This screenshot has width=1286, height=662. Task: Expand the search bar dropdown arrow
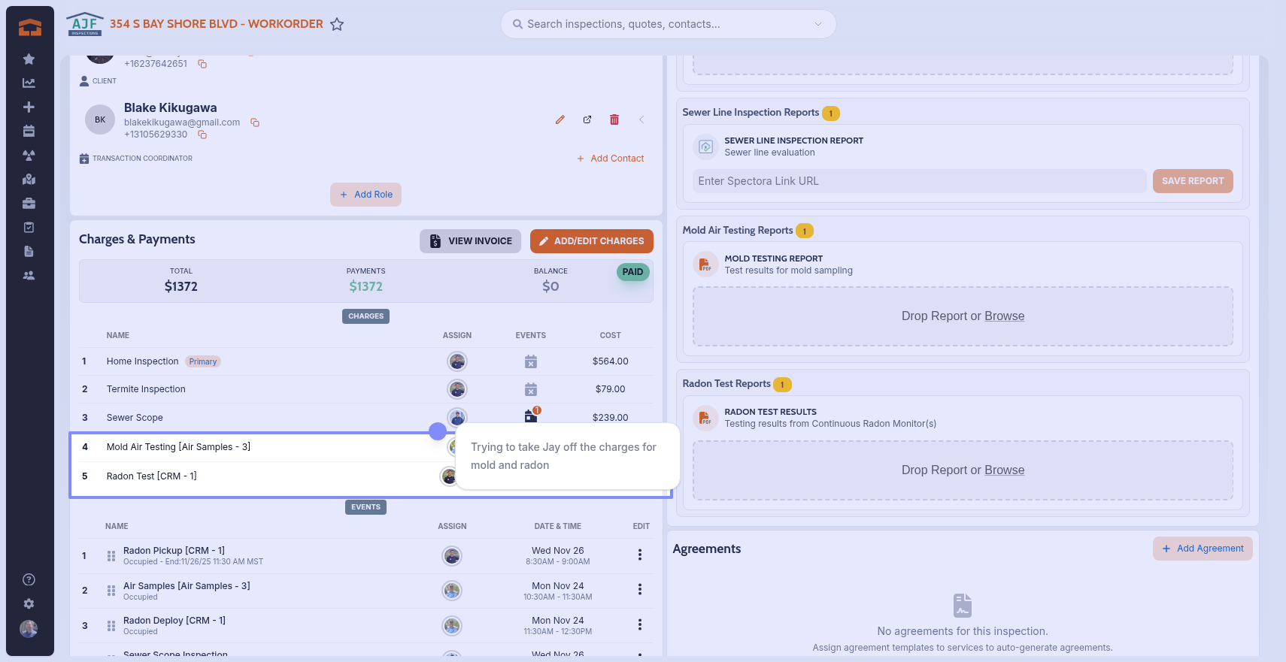coord(818,24)
